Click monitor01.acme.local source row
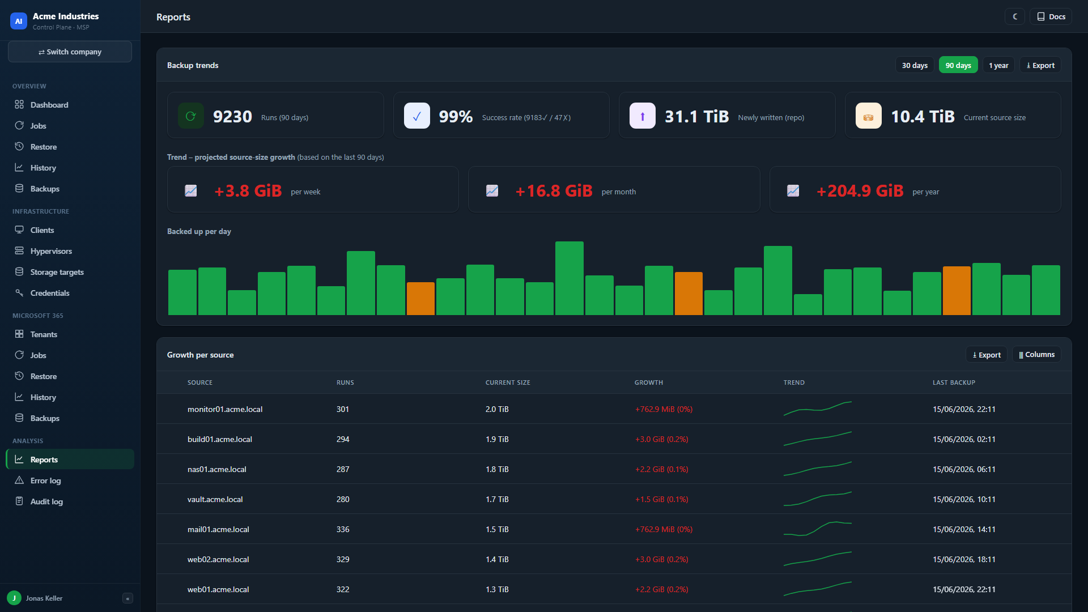Screen dimensions: 1088x612 614,409
